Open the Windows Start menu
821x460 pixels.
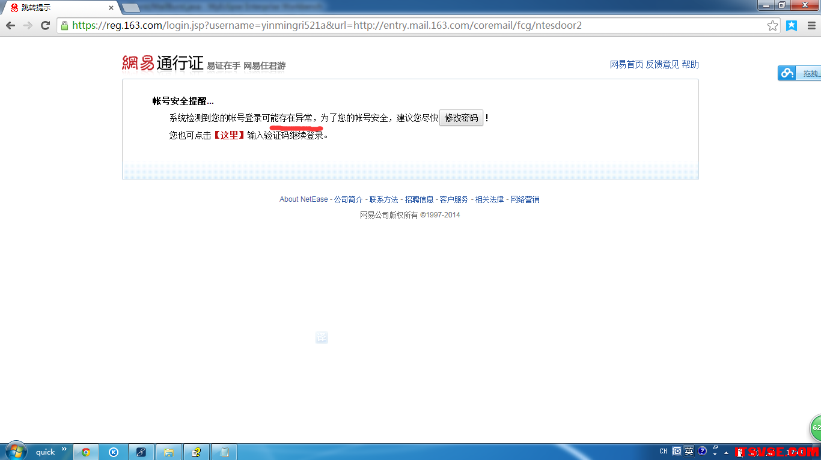(16, 451)
